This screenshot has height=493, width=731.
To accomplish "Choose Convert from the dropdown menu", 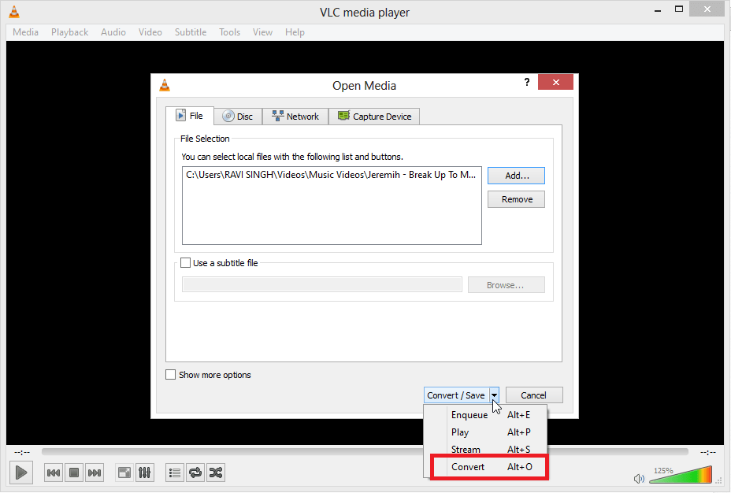I will click(485, 467).
